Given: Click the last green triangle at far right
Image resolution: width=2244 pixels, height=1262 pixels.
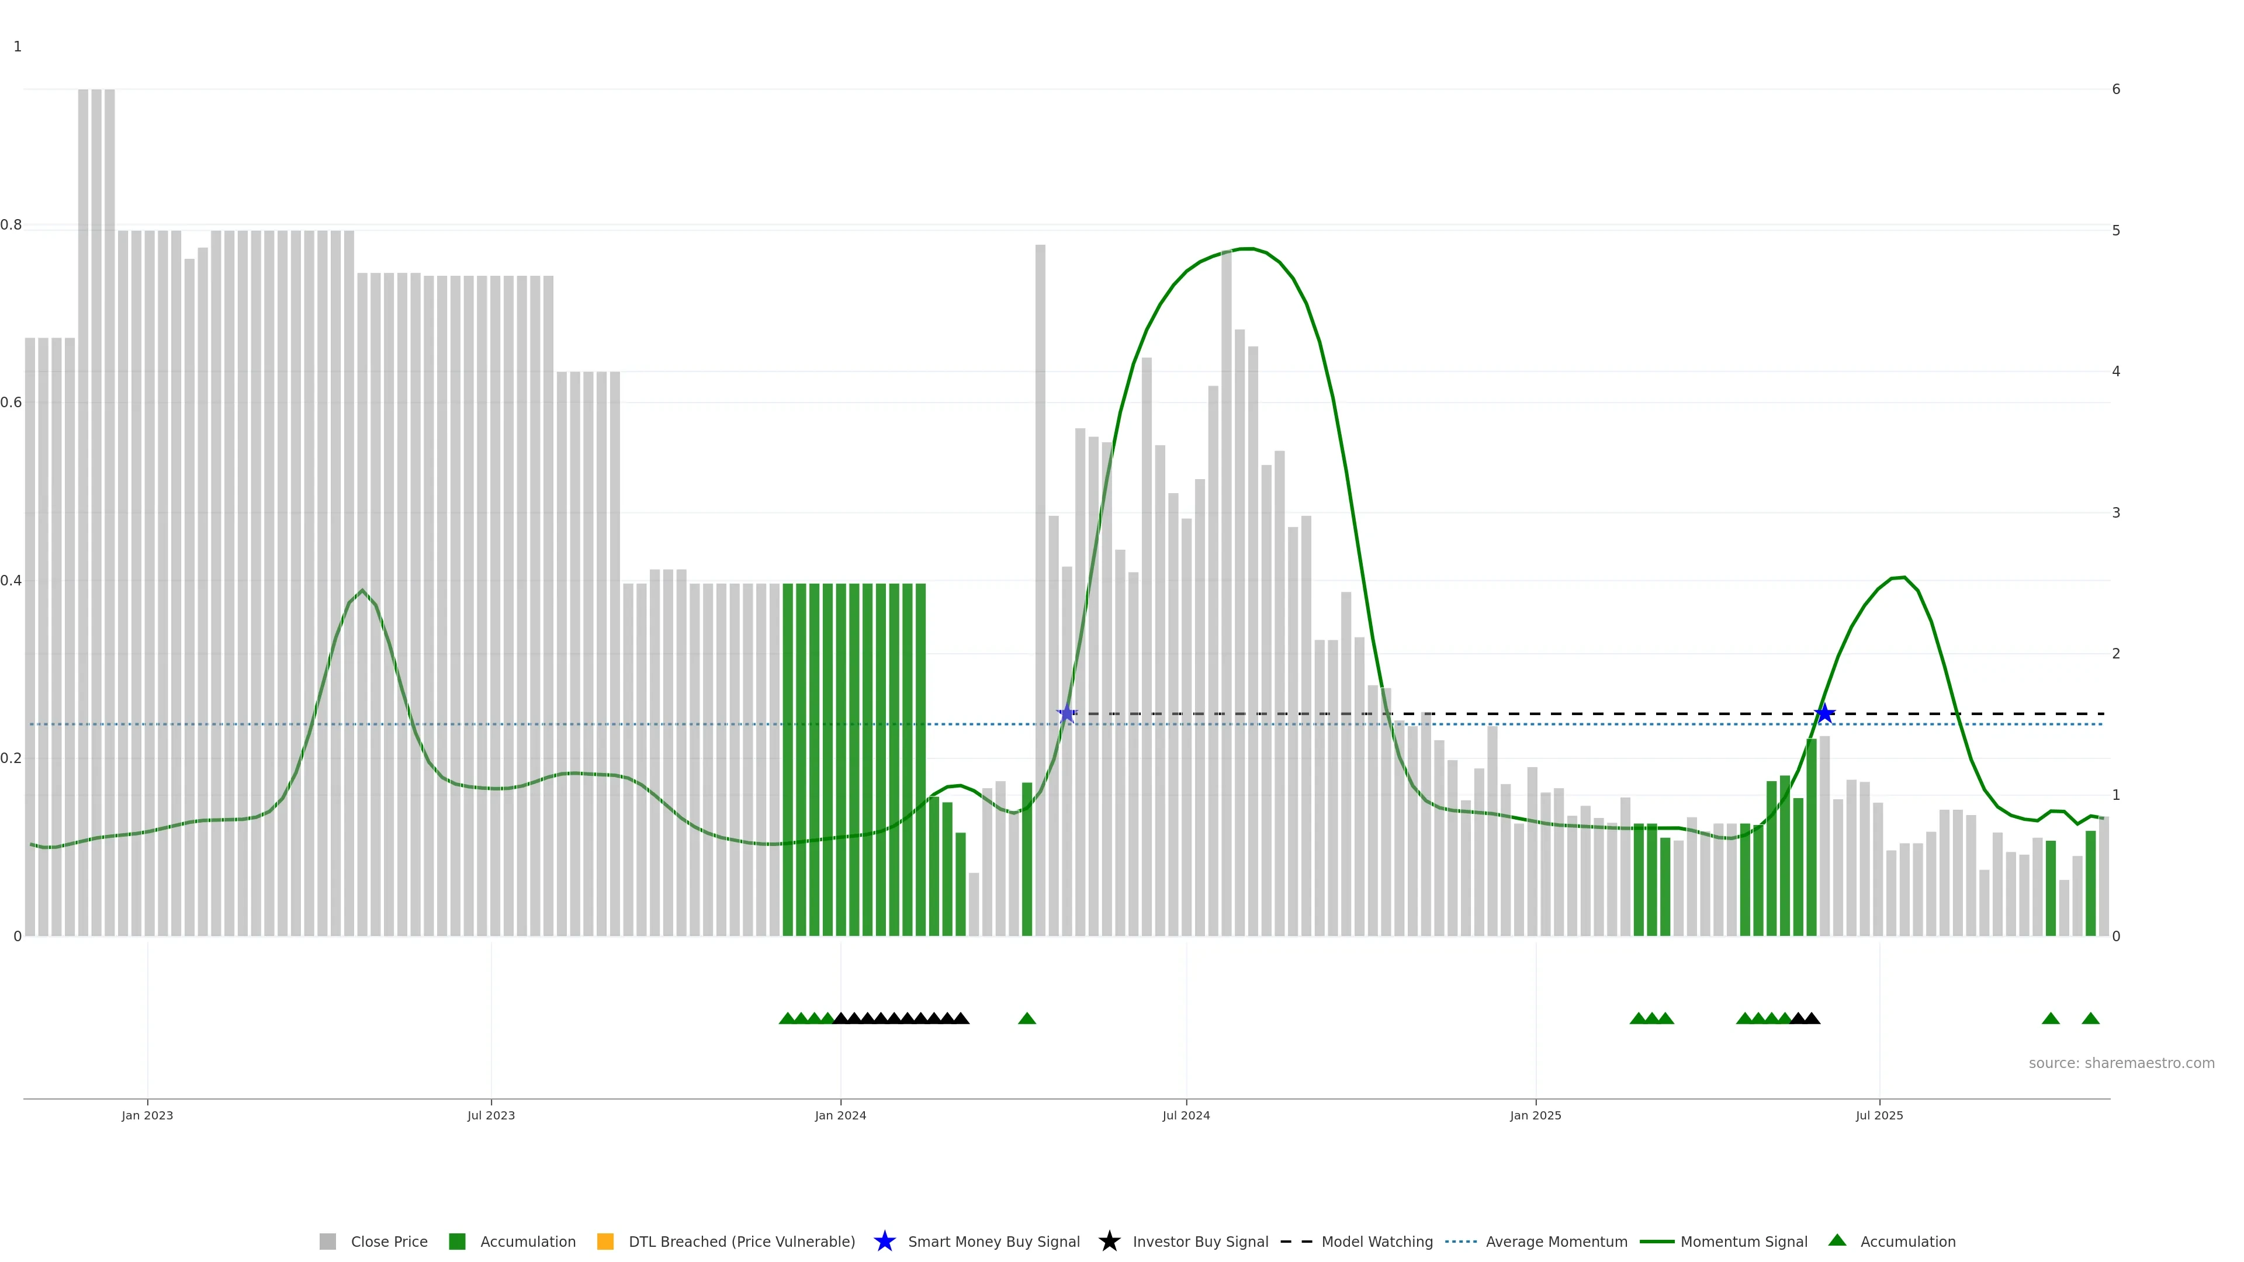Looking at the screenshot, I should click(2091, 1018).
